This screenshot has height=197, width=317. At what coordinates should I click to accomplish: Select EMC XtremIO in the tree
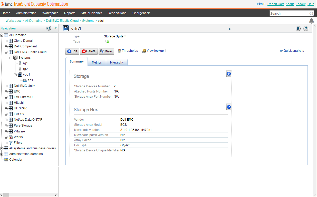tap(23, 97)
